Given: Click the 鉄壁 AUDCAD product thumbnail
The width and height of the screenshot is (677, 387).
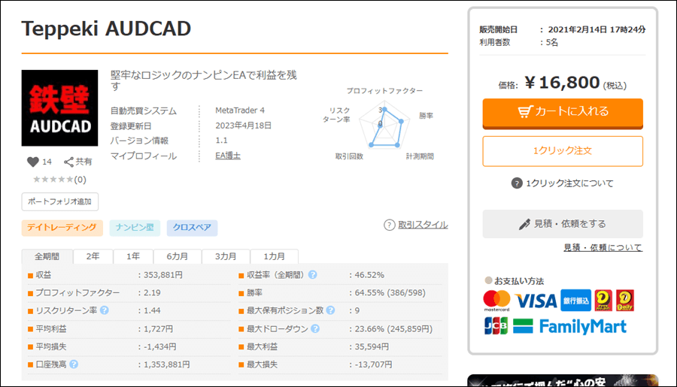Looking at the screenshot, I should [x=59, y=108].
